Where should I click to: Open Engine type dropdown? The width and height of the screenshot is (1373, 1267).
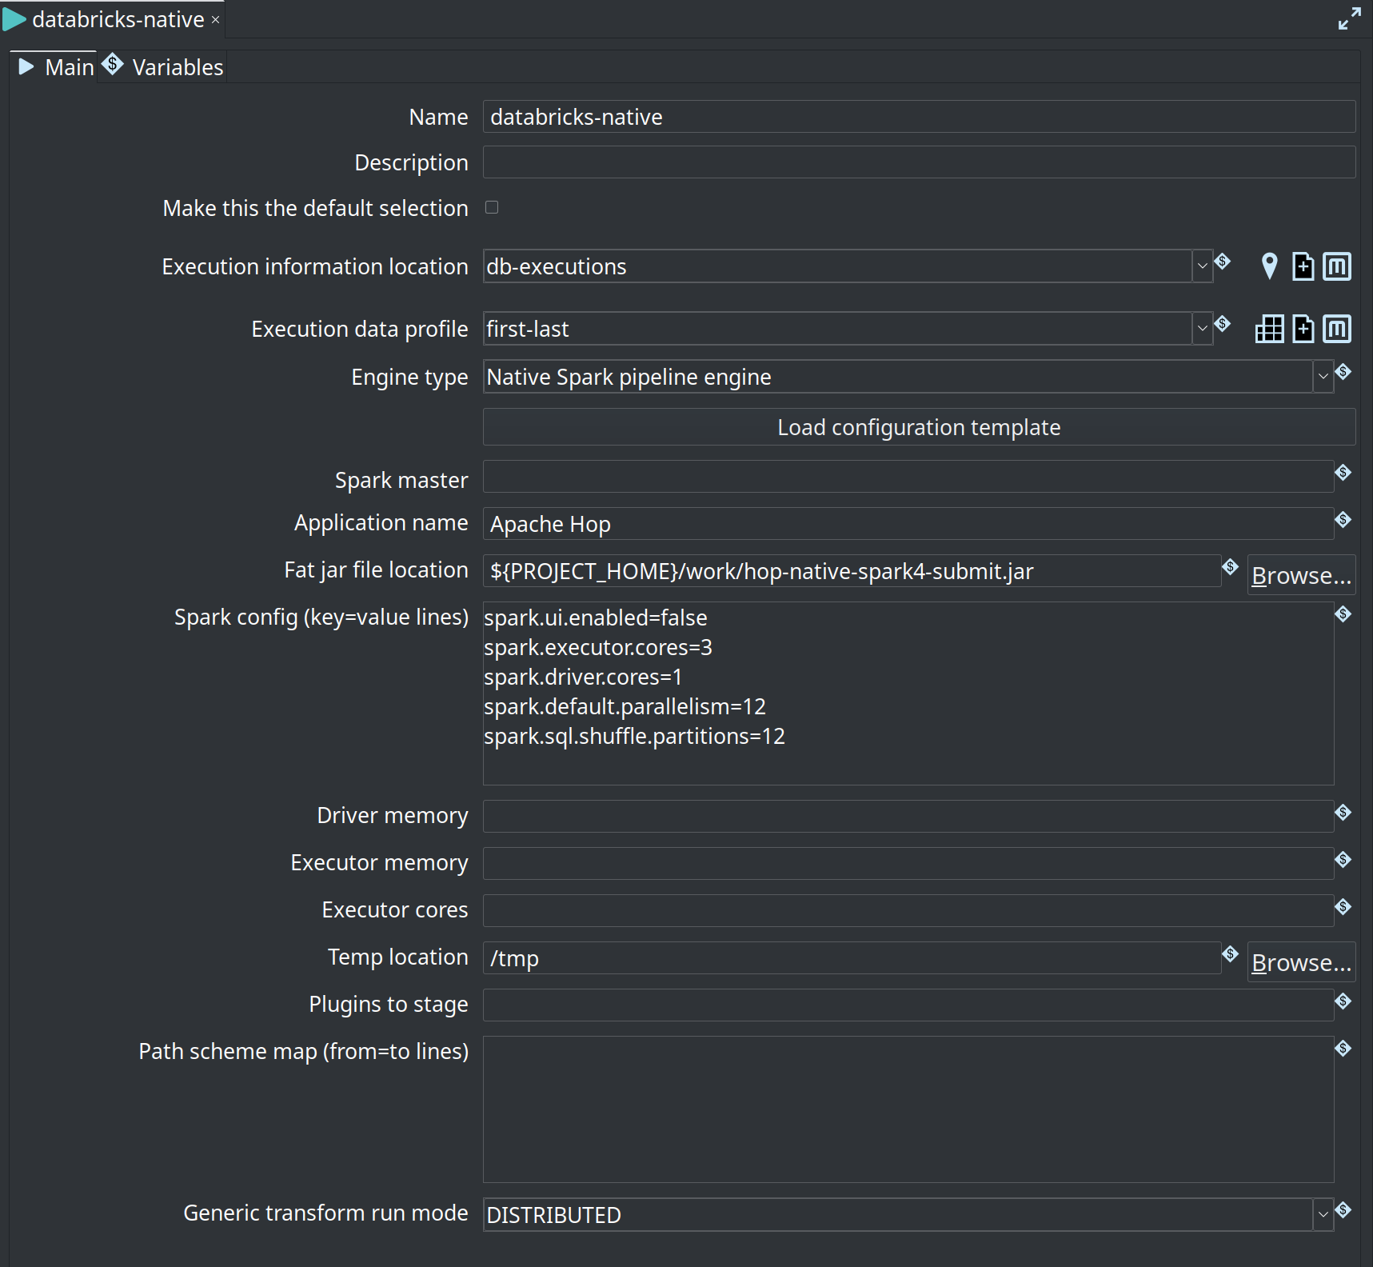pyautogui.click(x=1323, y=377)
